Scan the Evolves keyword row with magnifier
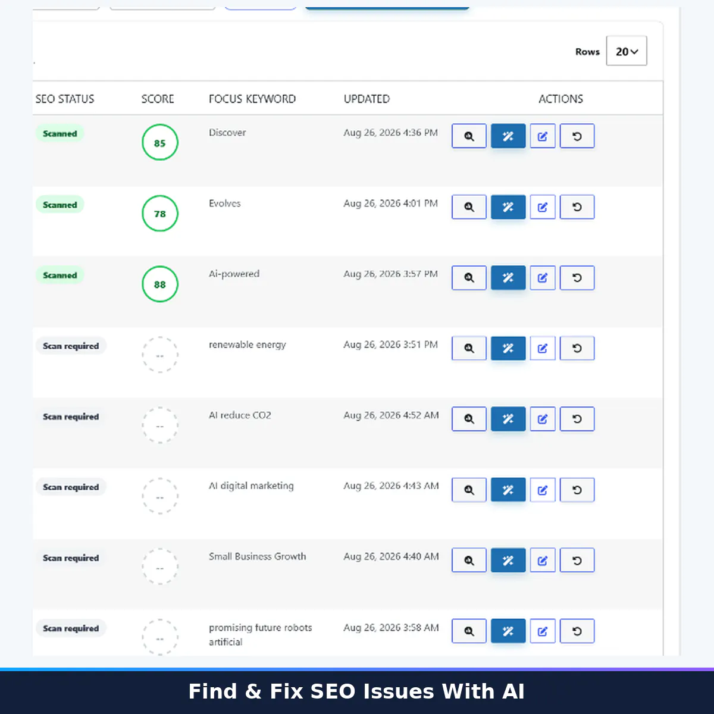The width and height of the screenshot is (714, 714). (x=469, y=207)
